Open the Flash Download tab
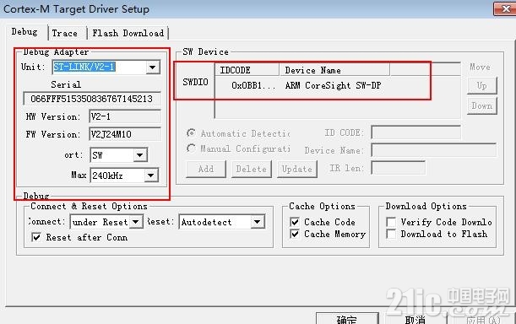Image resolution: width=516 pixels, height=324 pixels. (x=128, y=33)
